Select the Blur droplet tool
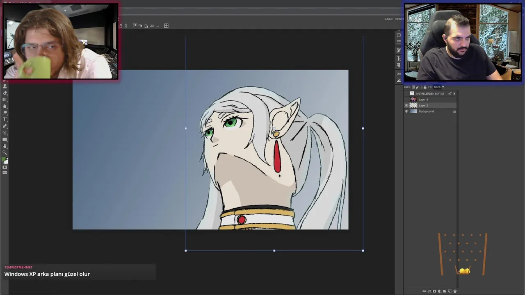Image resolution: width=525 pixels, height=295 pixels. pos(5,106)
